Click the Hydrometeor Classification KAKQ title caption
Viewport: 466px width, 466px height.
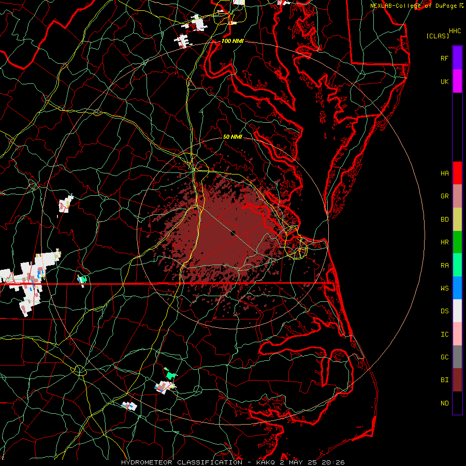pyautogui.click(x=233, y=462)
